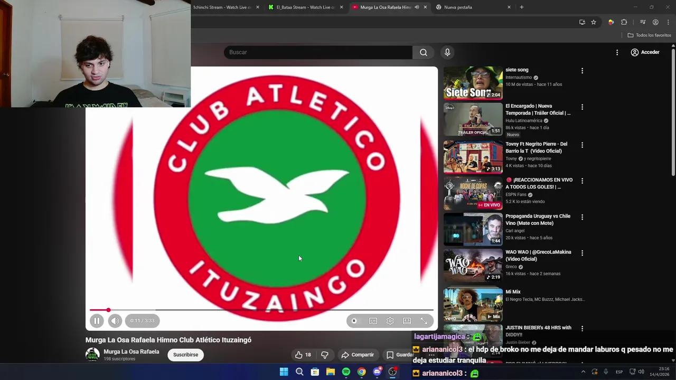Open the Extensions puzzle-piece menu
The width and height of the screenshot is (676, 380).
pyautogui.click(x=624, y=22)
